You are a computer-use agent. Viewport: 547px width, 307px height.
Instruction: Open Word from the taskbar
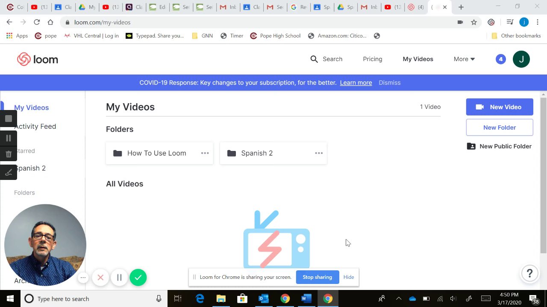(x=306, y=298)
